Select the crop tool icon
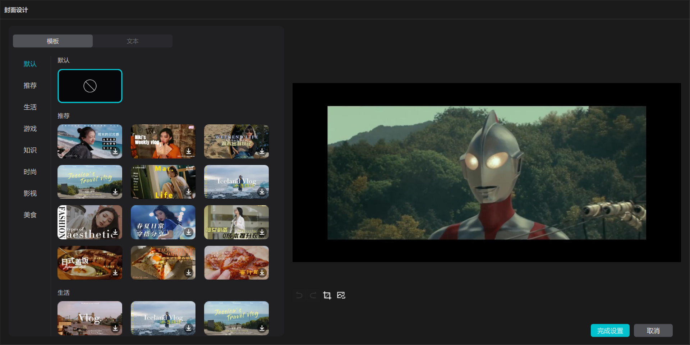This screenshot has width=690, height=345. 327,295
